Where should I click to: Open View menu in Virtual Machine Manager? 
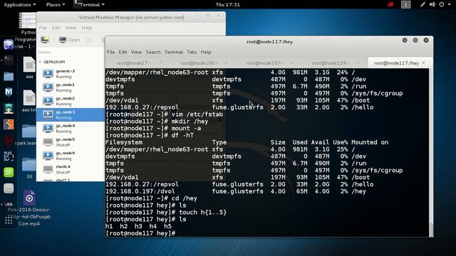[x=71, y=28]
